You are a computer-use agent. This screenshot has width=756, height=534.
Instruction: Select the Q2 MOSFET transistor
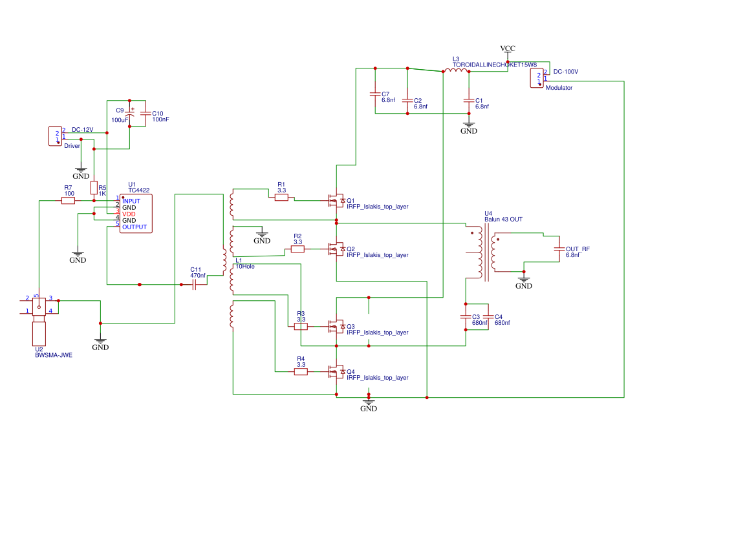[x=336, y=249]
